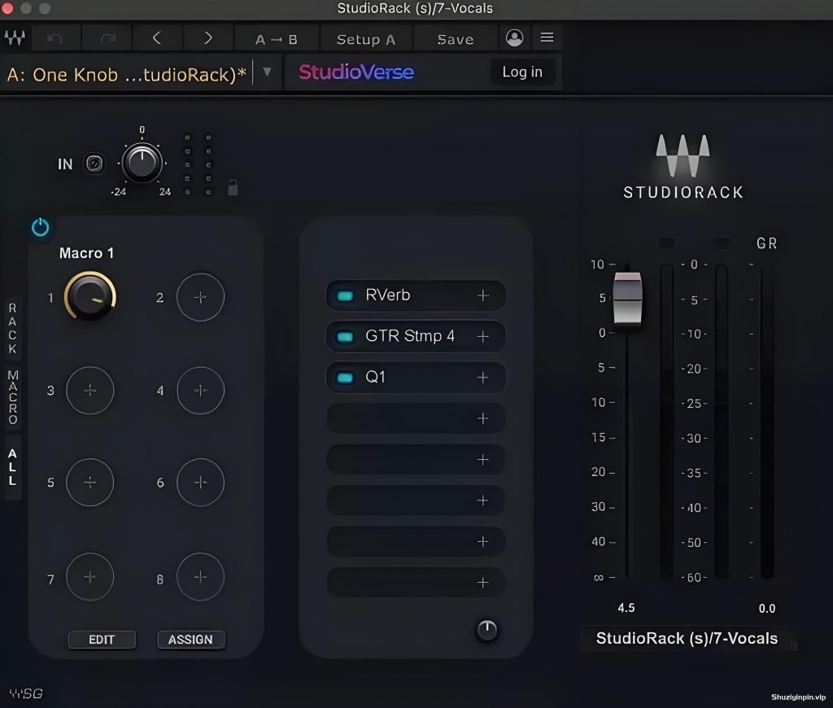This screenshot has width=833, height=708.
Task: Add a plugin to the seventh rack slot
Action: click(x=483, y=541)
